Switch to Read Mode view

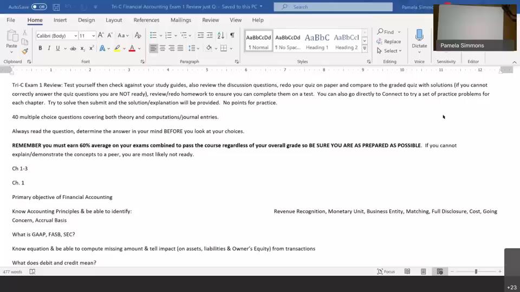point(407,271)
